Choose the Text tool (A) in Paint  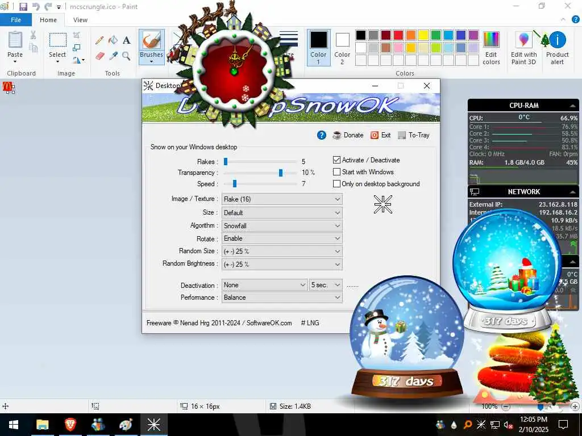tap(127, 40)
